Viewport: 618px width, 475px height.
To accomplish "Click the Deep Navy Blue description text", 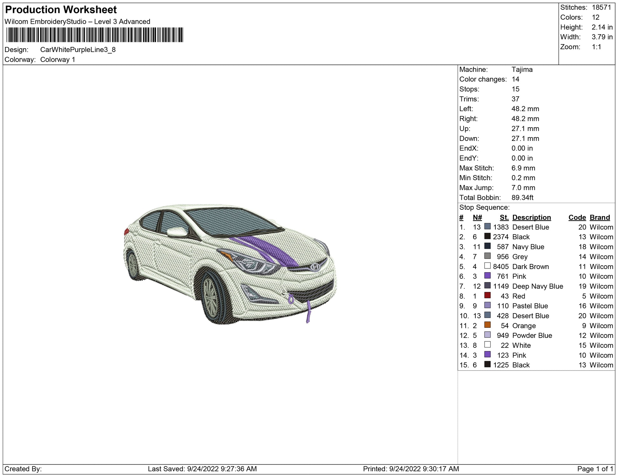I will [537, 286].
